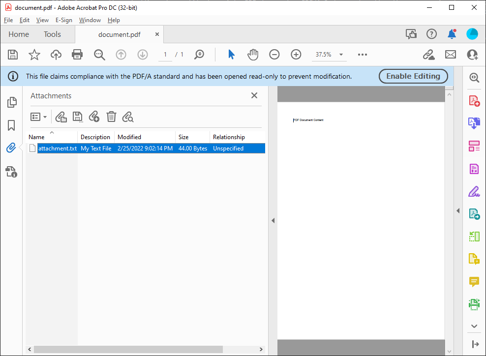Collapse the navigation pane arrow
This screenshot has height=356, width=486.
pyautogui.click(x=273, y=221)
